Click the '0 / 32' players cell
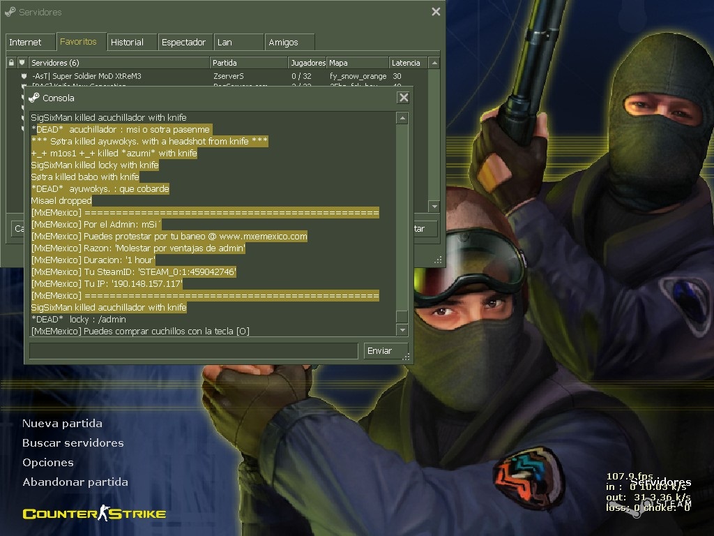The width and height of the screenshot is (714, 536). 301,76
